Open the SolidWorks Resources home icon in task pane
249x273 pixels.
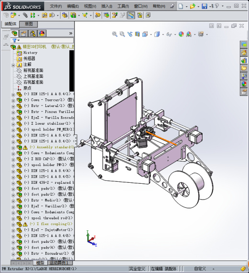tap(244, 52)
